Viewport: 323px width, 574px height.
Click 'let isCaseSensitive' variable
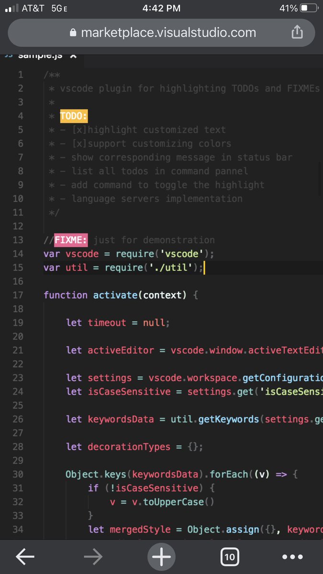click(118, 392)
